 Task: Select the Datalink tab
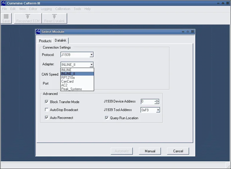(61, 40)
